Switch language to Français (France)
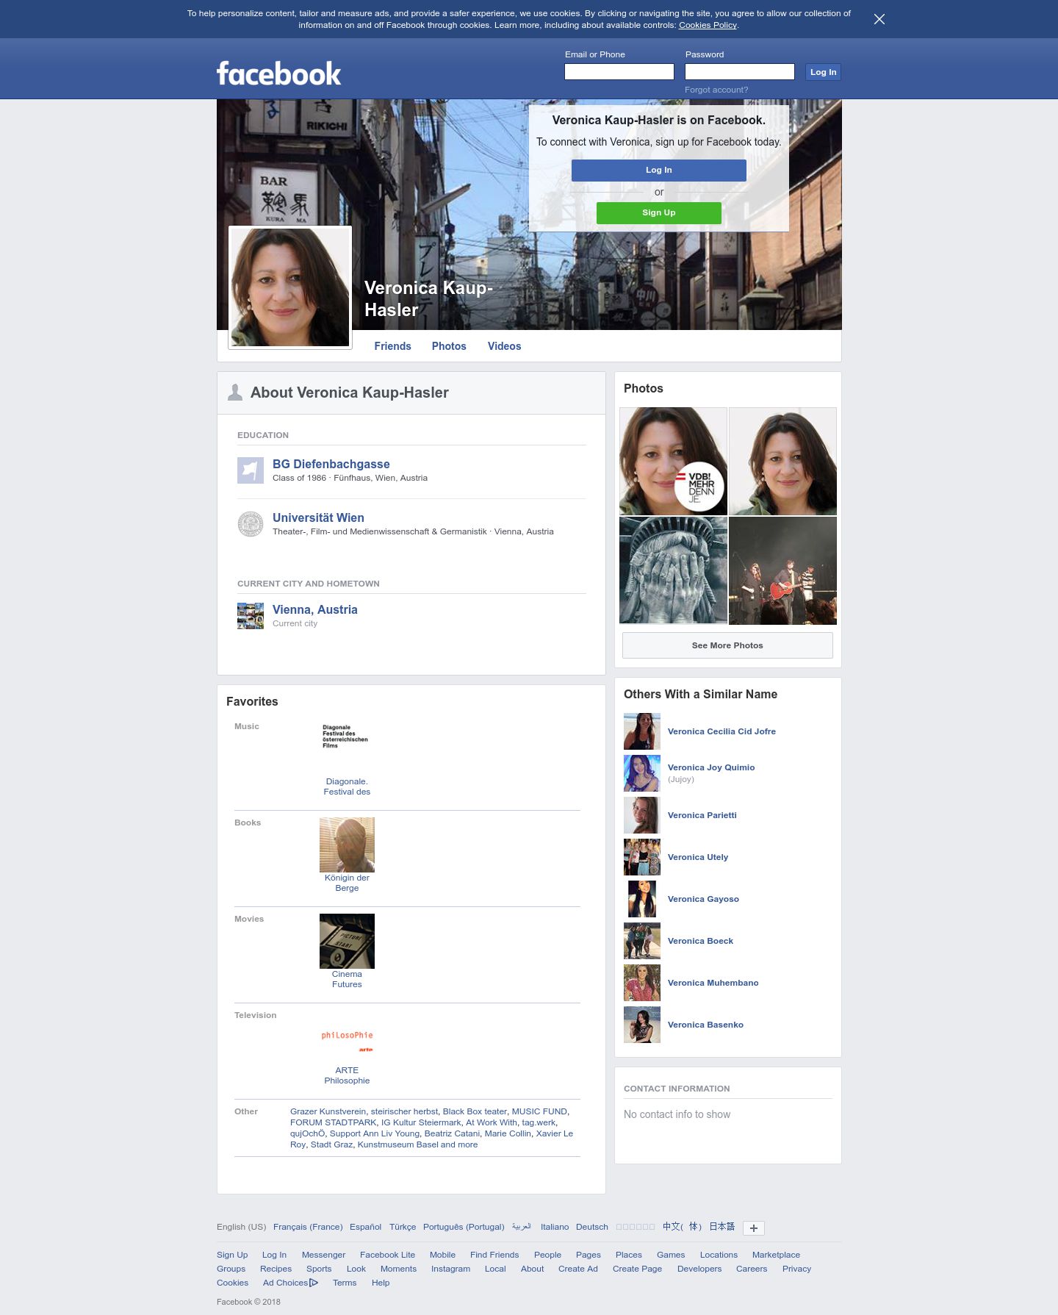 [x=308, y=1227]
